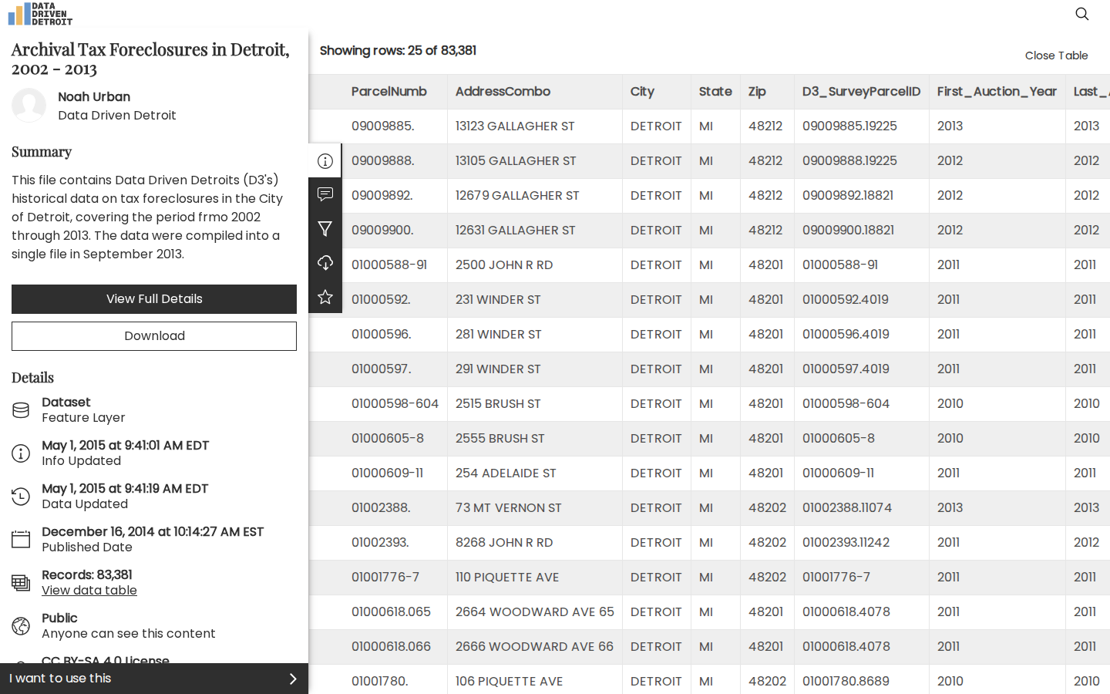Sort by D3_SurveyParcelID column header
This screenshot has width=1110, height=694.
(x=861, y=92)
